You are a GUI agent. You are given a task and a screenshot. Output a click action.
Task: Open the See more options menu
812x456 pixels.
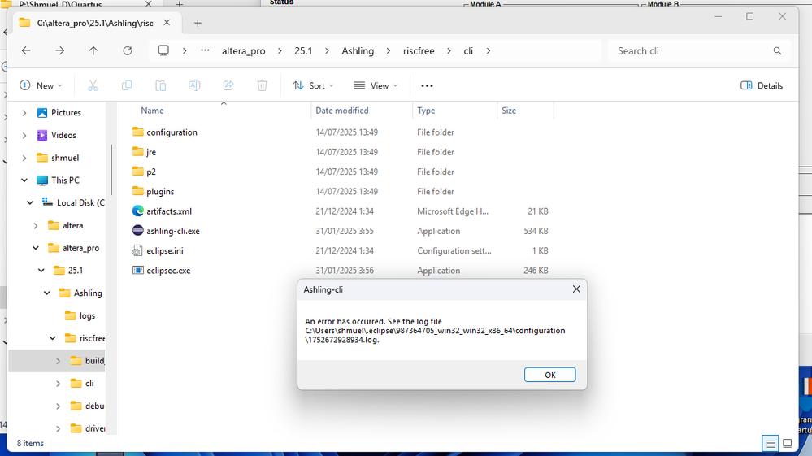point(427,86)
